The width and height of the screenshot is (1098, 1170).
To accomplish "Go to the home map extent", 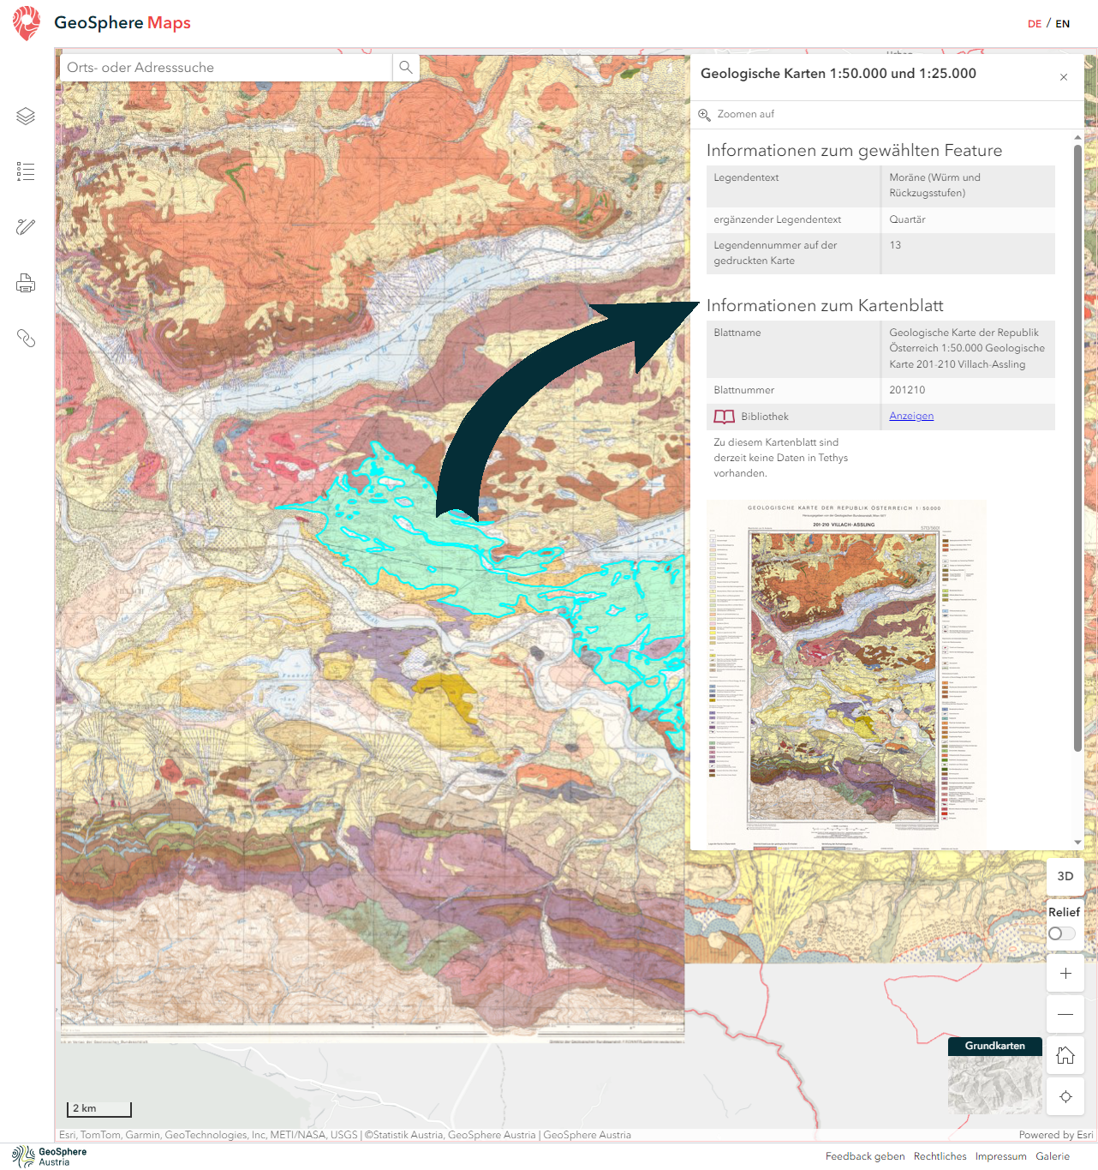I will [1065, 1055].
